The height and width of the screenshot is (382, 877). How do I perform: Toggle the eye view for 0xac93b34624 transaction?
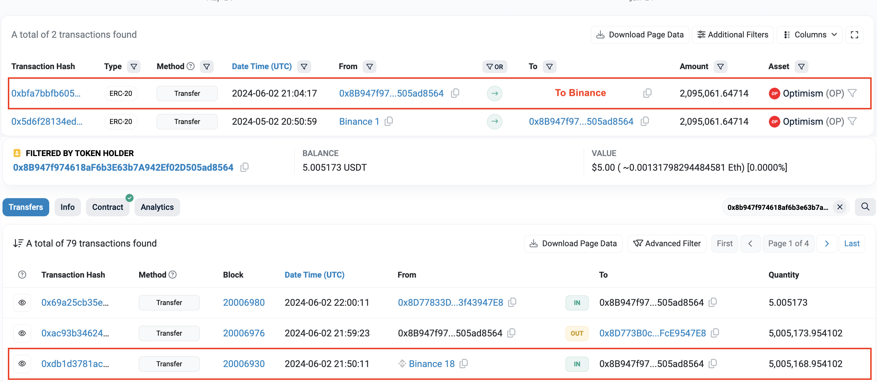(x=22, y=333)
